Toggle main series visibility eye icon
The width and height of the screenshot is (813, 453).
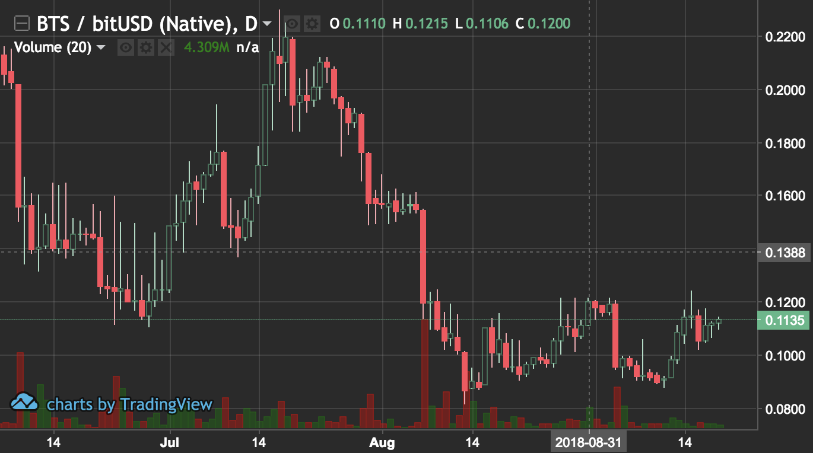tap(292, 24)
